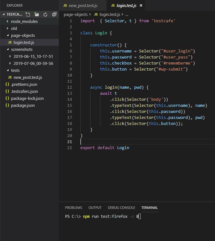Click the JS icon on new_post.test.js tab
215x241 pixels.
click(65, 5)
